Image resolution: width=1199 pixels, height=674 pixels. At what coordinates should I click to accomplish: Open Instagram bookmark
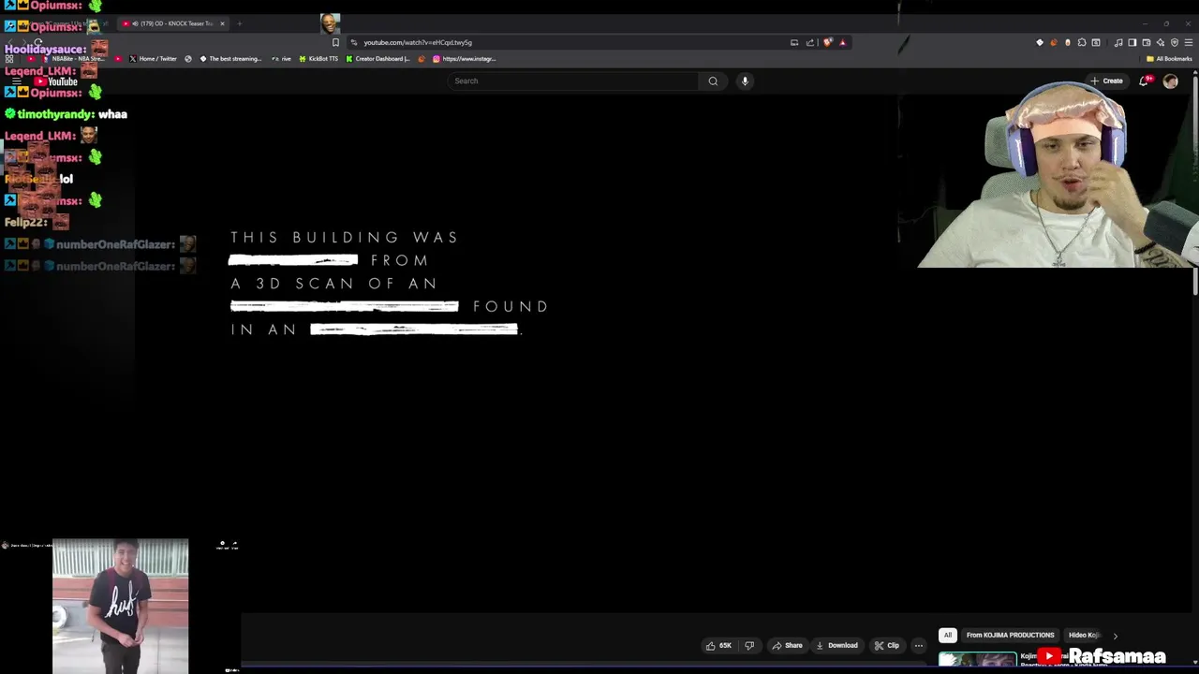coord(464,59)
